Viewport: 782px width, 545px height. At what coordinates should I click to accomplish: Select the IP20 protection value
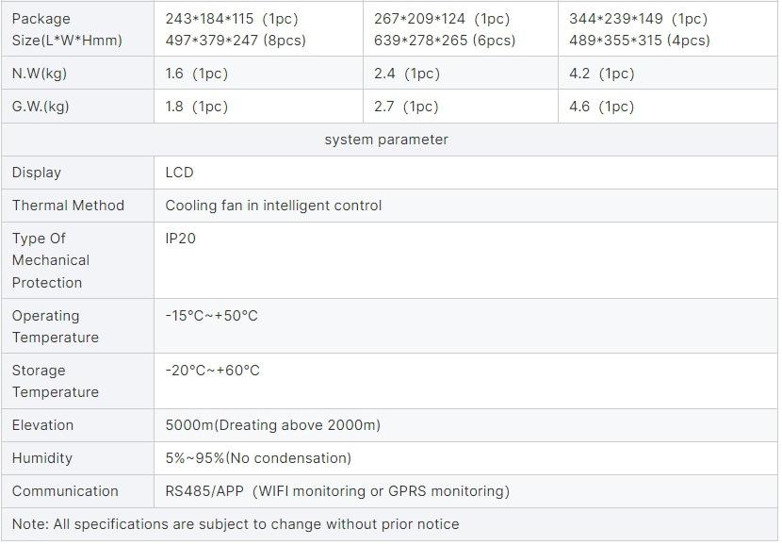click(x=181, y=239)
